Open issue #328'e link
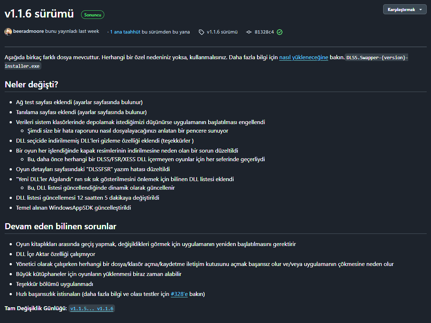Screen dimensions: 431x323 coord(179,294)
